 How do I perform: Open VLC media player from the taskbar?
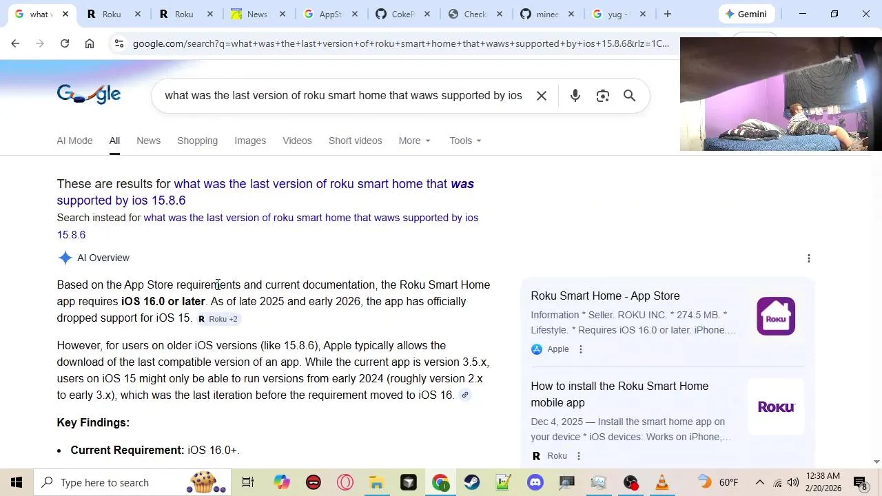[x=662, y=482]
